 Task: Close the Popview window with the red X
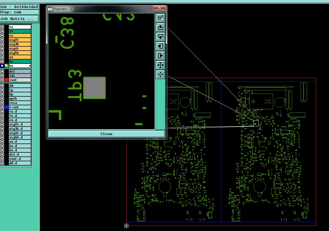[x=159, y=8]
